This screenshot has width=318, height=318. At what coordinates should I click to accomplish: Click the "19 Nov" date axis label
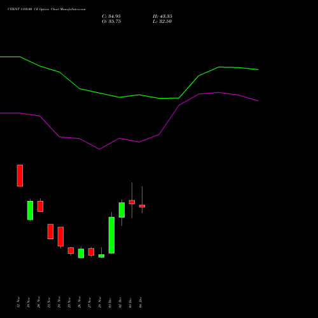[x=29, y=302]
